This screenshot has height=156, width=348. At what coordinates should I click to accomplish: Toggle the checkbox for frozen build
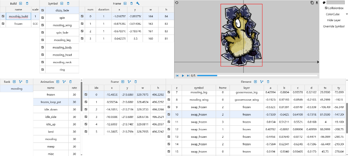tap(3, 23)
